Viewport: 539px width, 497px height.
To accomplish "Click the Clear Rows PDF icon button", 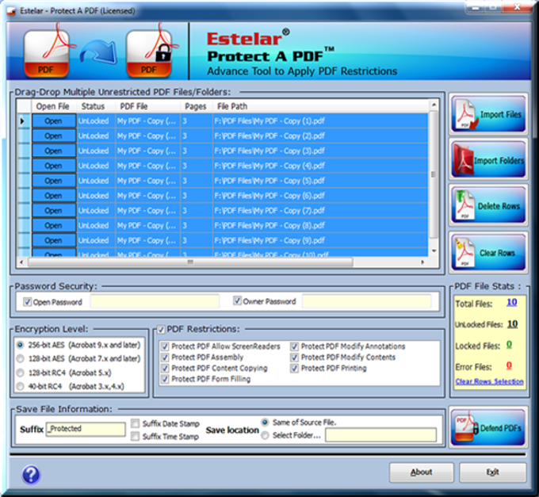I will 488,253.
